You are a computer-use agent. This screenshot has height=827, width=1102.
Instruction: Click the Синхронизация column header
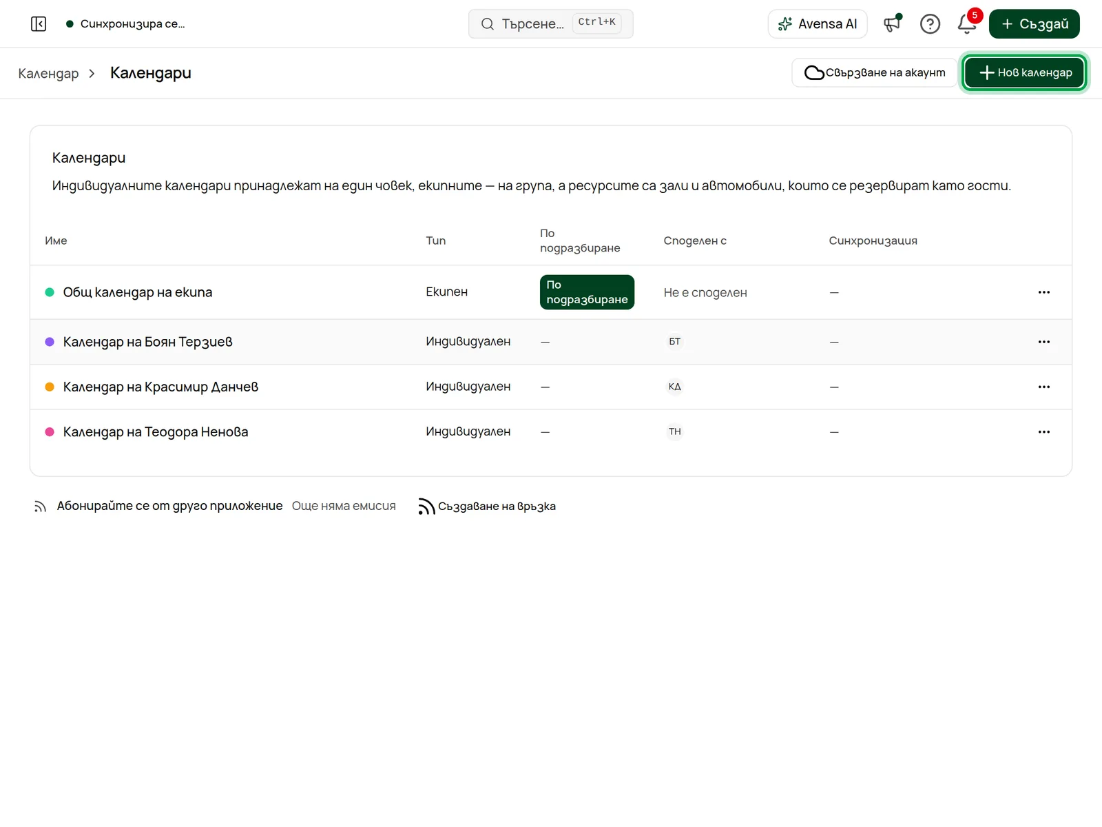[873, 241]
